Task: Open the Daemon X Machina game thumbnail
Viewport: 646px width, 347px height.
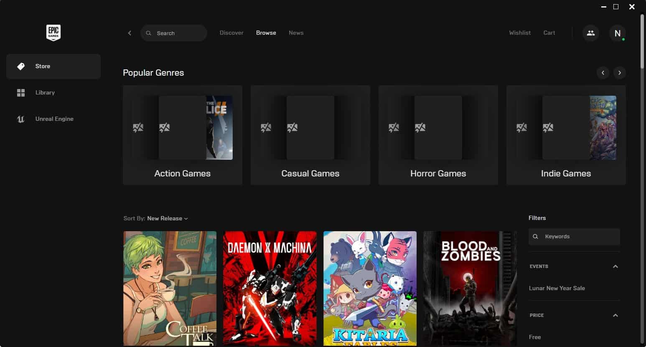Action: point(270,288)
